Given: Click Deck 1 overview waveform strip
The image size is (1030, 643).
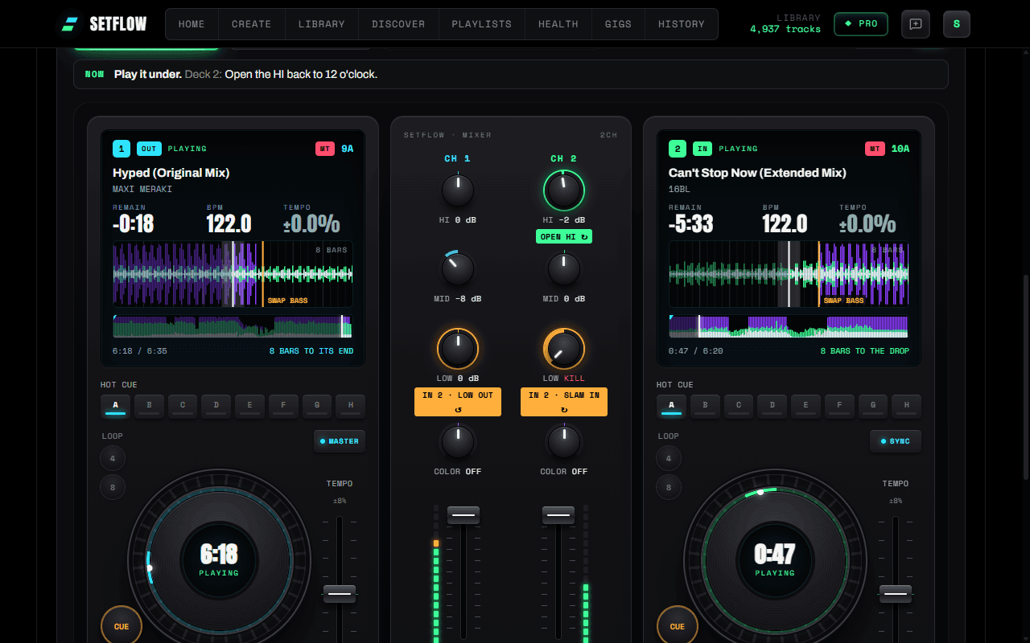Looking at the screenshot, I should pos(233,326).
